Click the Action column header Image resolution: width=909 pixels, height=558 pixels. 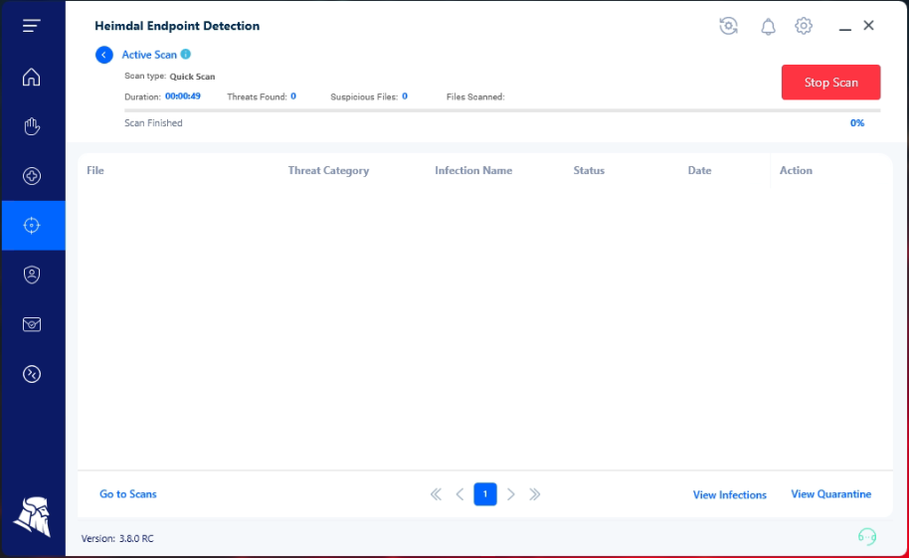(x=796, y=170)
